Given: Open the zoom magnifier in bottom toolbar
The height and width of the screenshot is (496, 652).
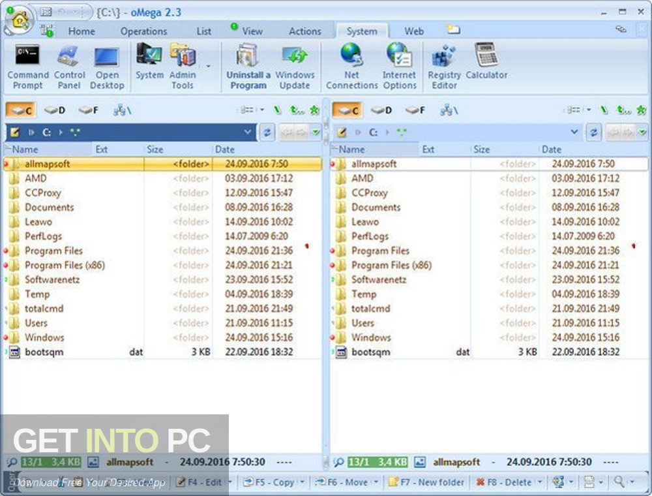Looking at the screenshot, I should (x=619, y=482).
